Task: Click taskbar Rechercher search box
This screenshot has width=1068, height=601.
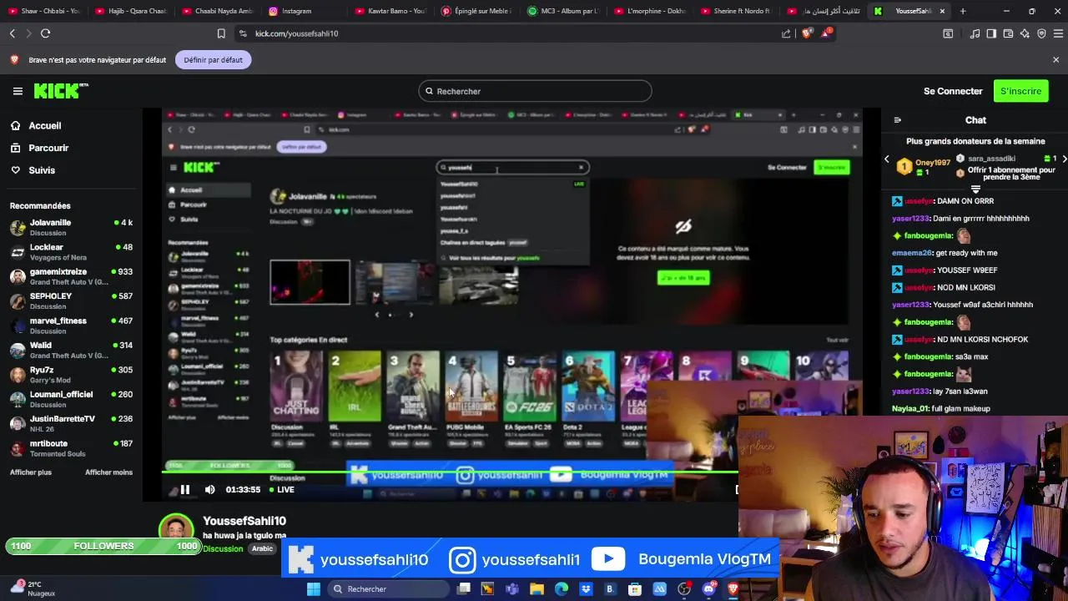Action: 386,589
